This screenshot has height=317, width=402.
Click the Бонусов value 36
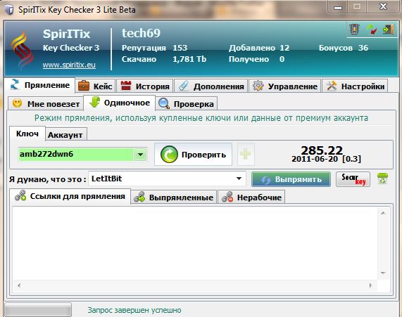[x=363, y=48]
